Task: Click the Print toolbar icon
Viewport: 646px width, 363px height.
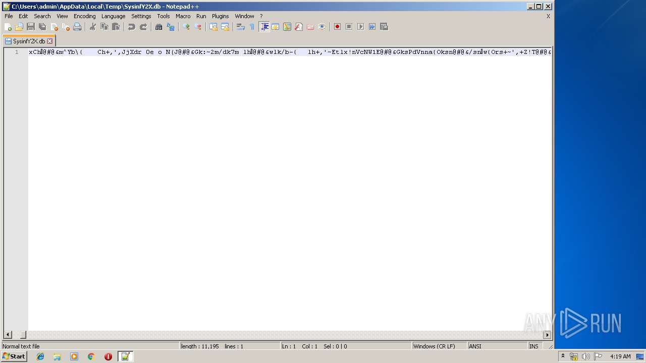Action: pyautogui.click(x=77, y=27)
